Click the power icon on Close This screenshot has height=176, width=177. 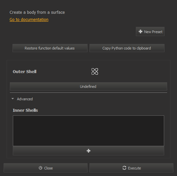coord(40,168)
